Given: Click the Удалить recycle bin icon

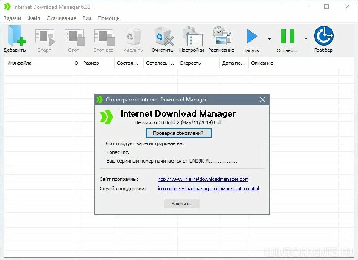Looking at the screenshot, I should [133, 36].
